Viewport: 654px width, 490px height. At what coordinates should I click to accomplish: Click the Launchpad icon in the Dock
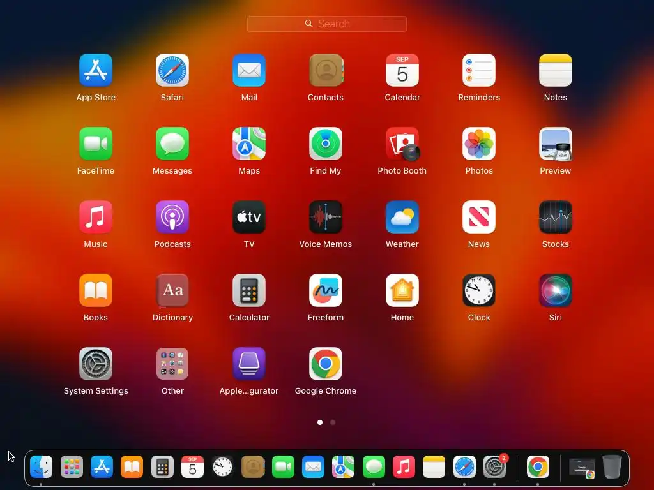(72, 466)
